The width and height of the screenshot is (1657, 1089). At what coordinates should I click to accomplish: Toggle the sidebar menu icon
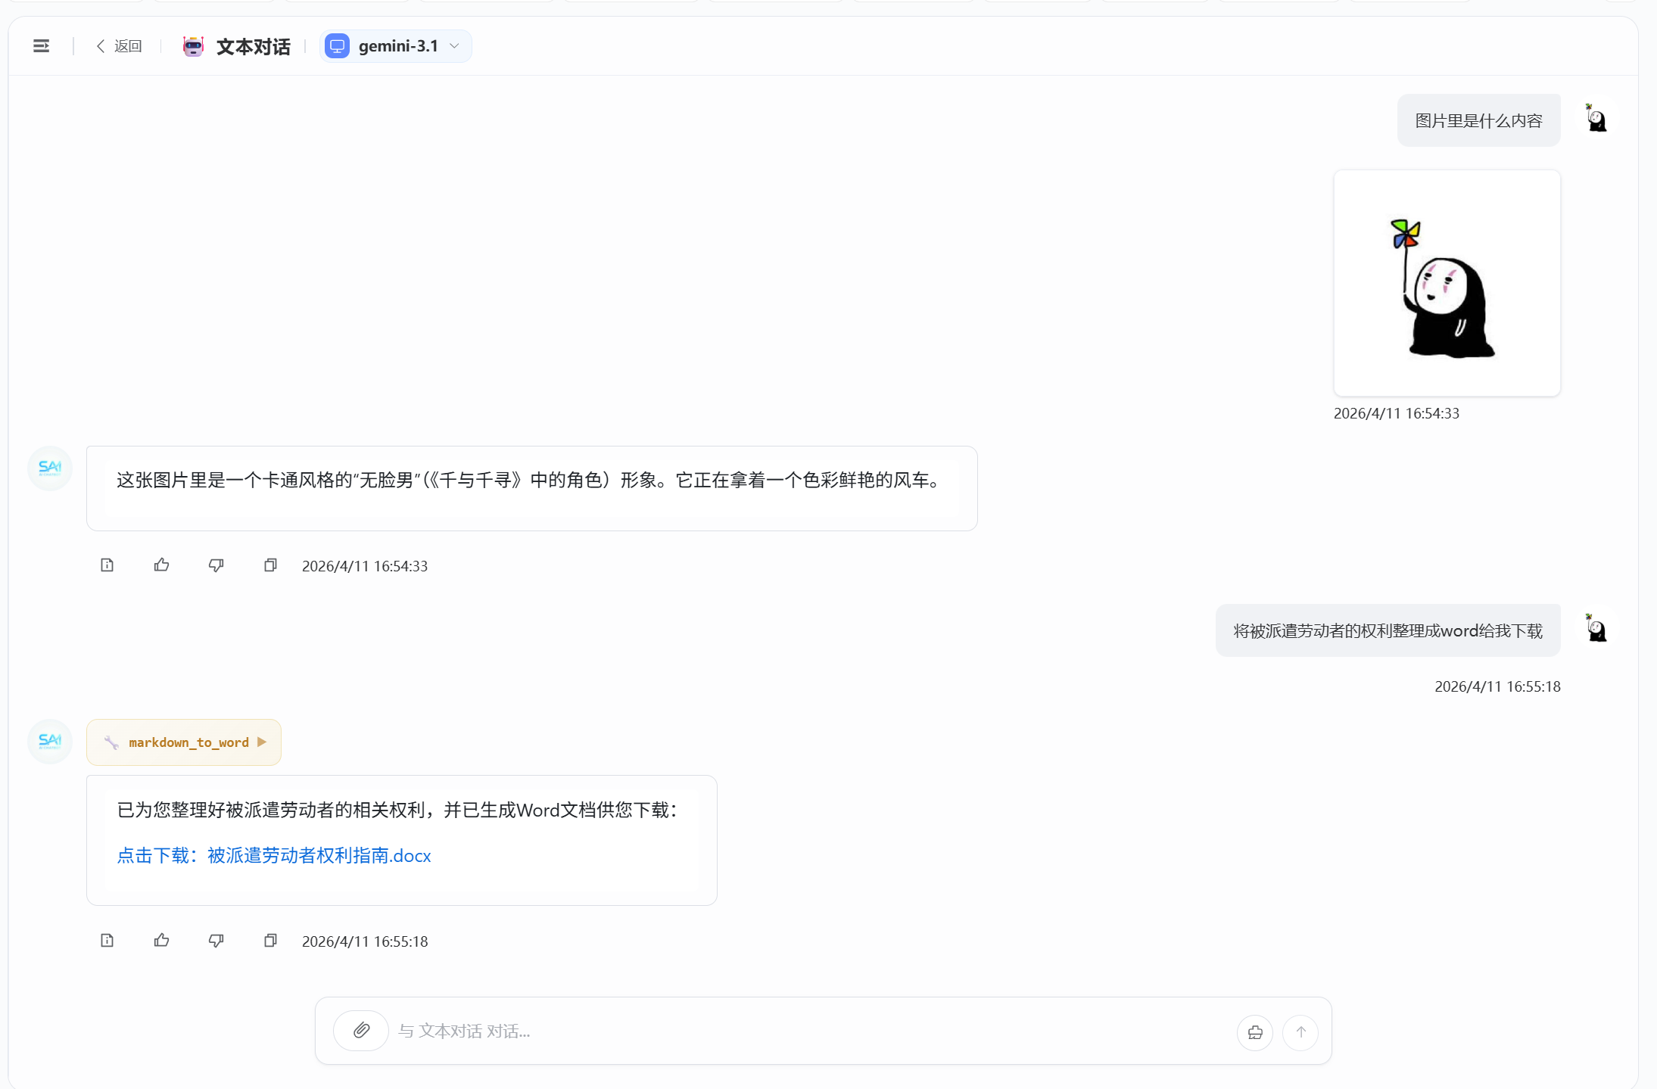click(x=42, y=46)
